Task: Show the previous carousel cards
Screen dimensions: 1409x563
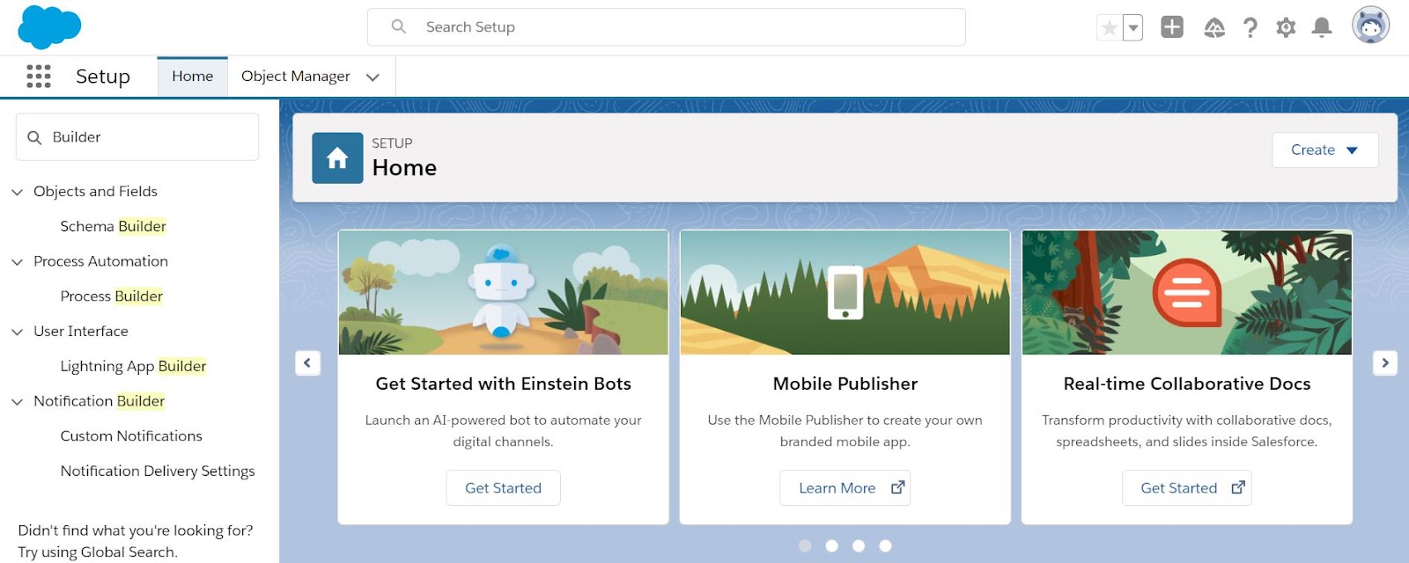Action: point(307,362)
